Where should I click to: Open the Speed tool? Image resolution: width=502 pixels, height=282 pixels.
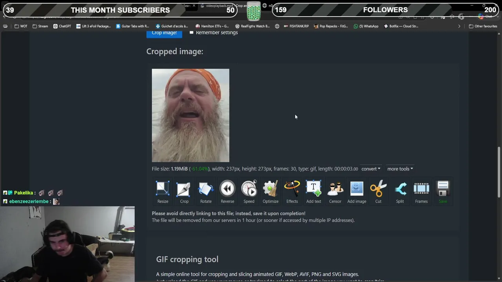pos(249,192)
